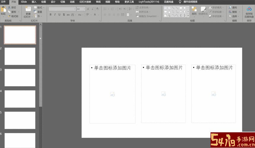
Task: Open the Design (设计) tab
Action: 53,2
